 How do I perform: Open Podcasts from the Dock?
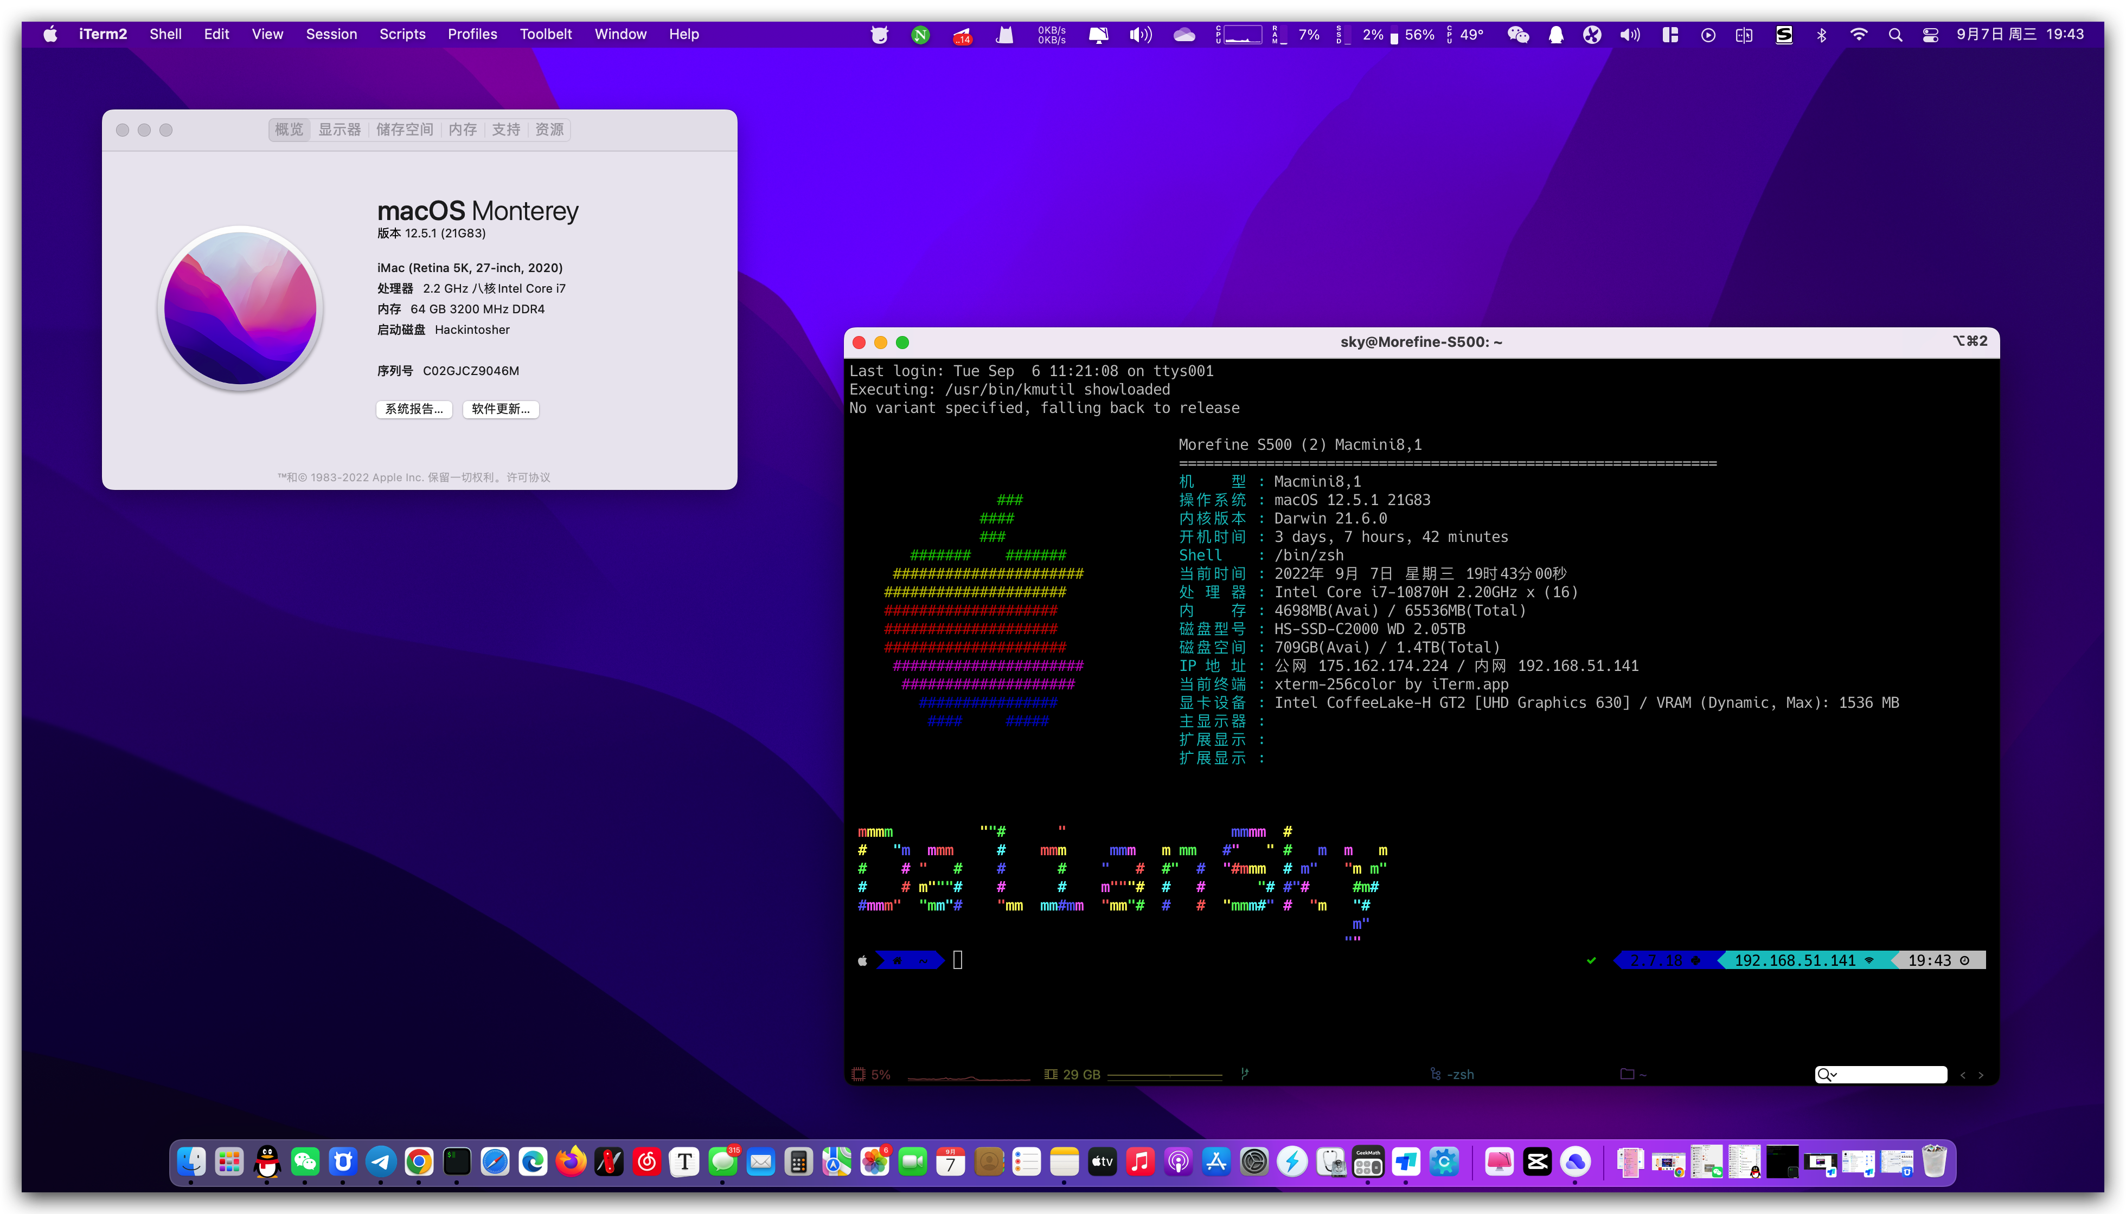1178,1161
